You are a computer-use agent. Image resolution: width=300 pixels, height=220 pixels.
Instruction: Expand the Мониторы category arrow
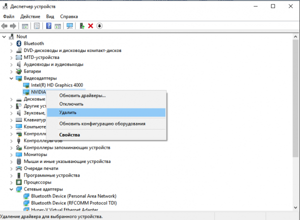pyautogui.click(x=11, y=155)
